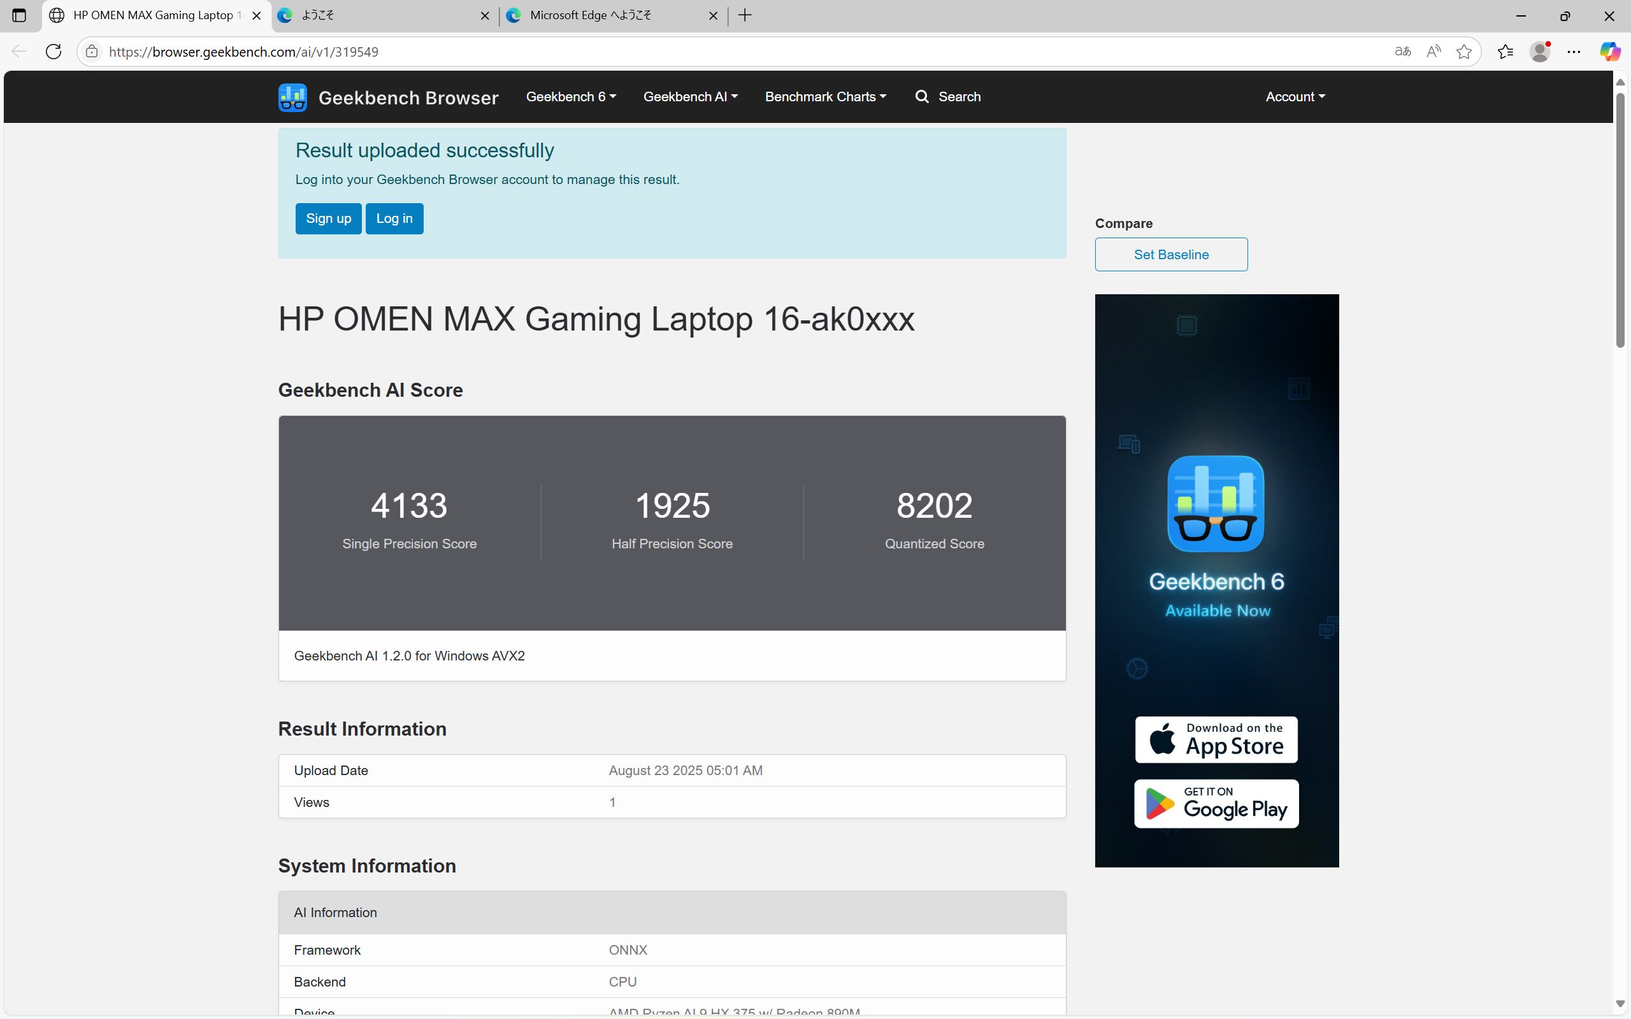Click Download on the App Store badge
This screenshot has width=1631, height=1019.
[1216, 739]
